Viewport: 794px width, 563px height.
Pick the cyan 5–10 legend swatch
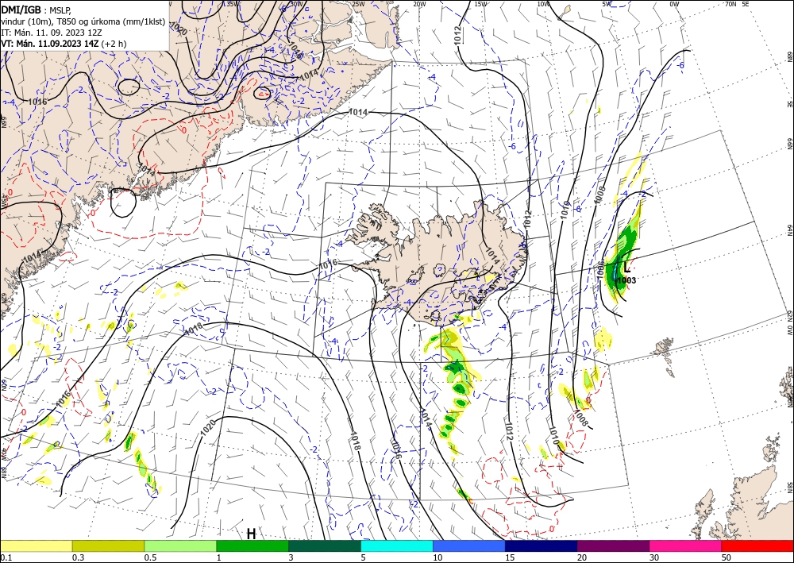tap(397, 546)
